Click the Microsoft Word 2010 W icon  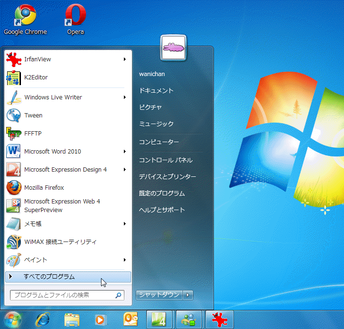point(14,151)
